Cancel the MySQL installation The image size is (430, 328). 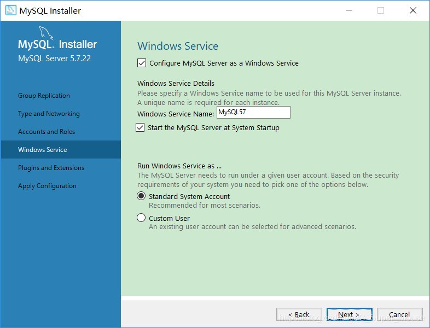point(399,314)
